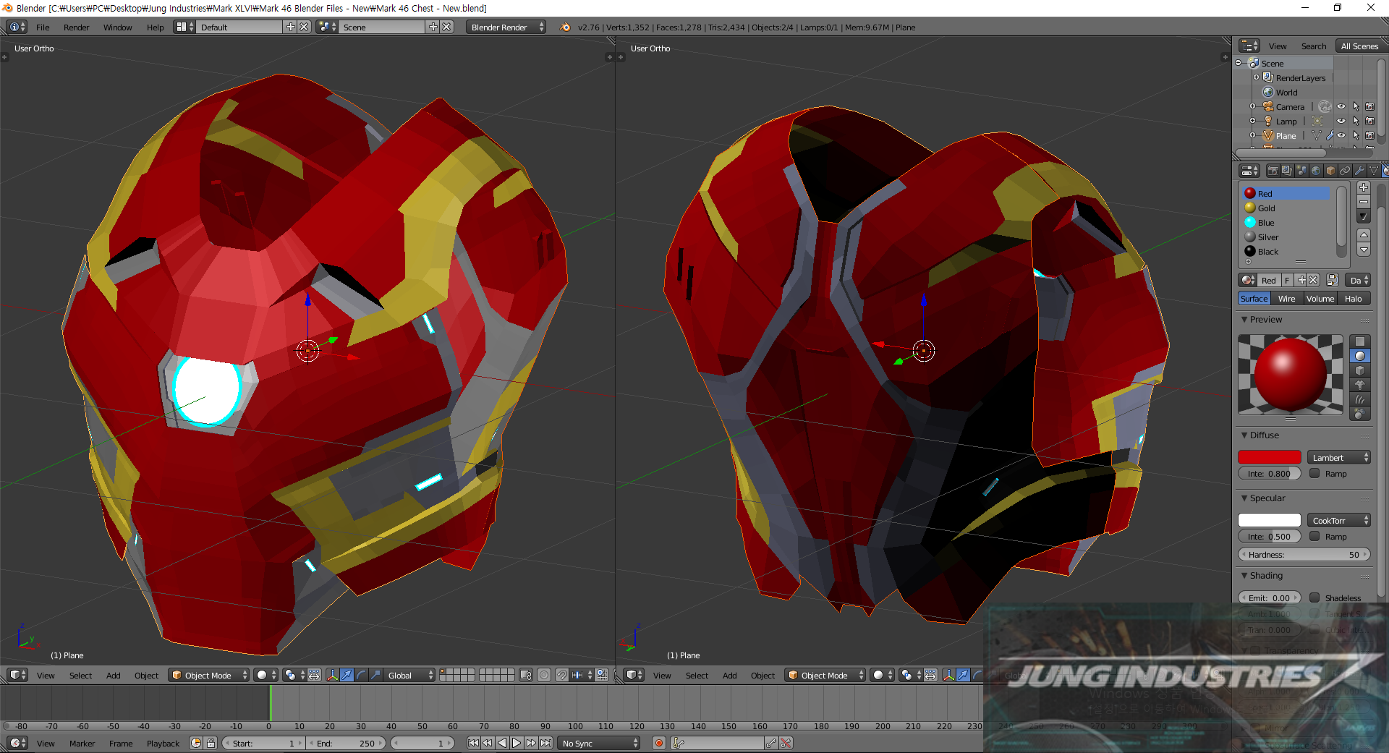Viewport: 1389px width, 753px height.
Task: Switch material type to Volume
Action: coord(1320,298)
